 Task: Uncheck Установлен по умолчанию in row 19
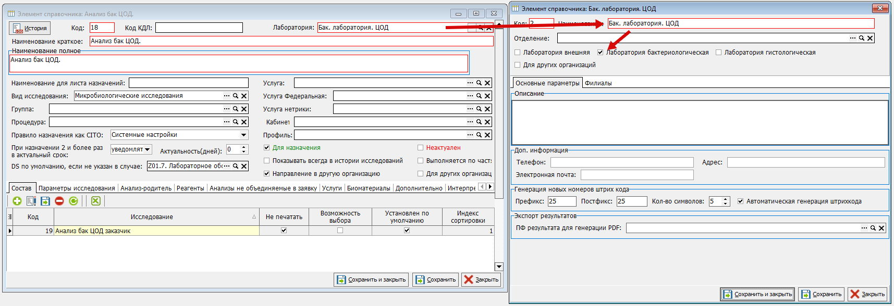[x=407, y=231]
